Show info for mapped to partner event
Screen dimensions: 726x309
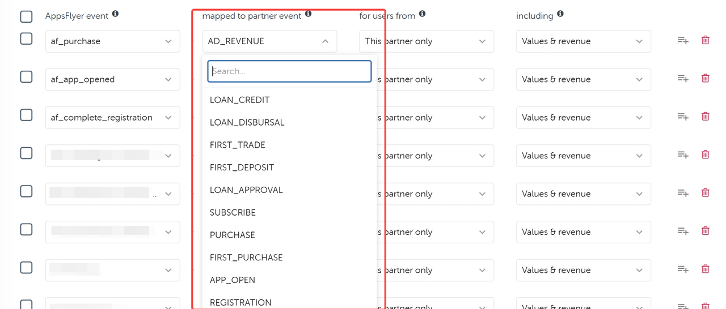[x=308, y=14]
